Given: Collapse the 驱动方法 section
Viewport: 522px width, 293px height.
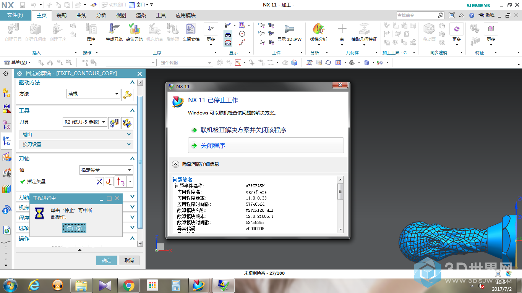Looking at the screenshot, I should tap(132, 82).
